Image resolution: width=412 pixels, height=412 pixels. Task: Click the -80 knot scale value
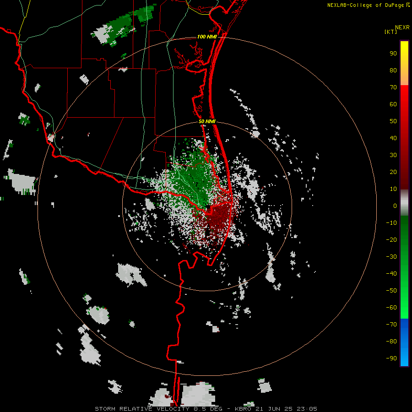391,342
